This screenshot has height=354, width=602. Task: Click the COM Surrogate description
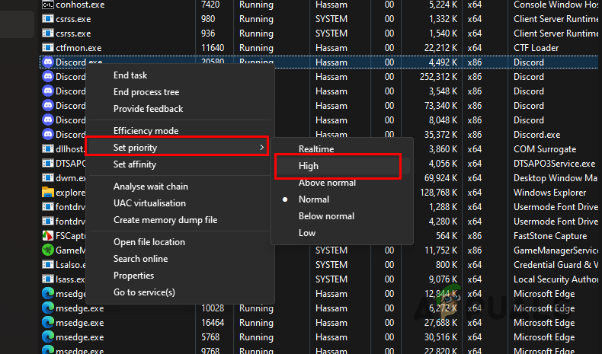545,149
